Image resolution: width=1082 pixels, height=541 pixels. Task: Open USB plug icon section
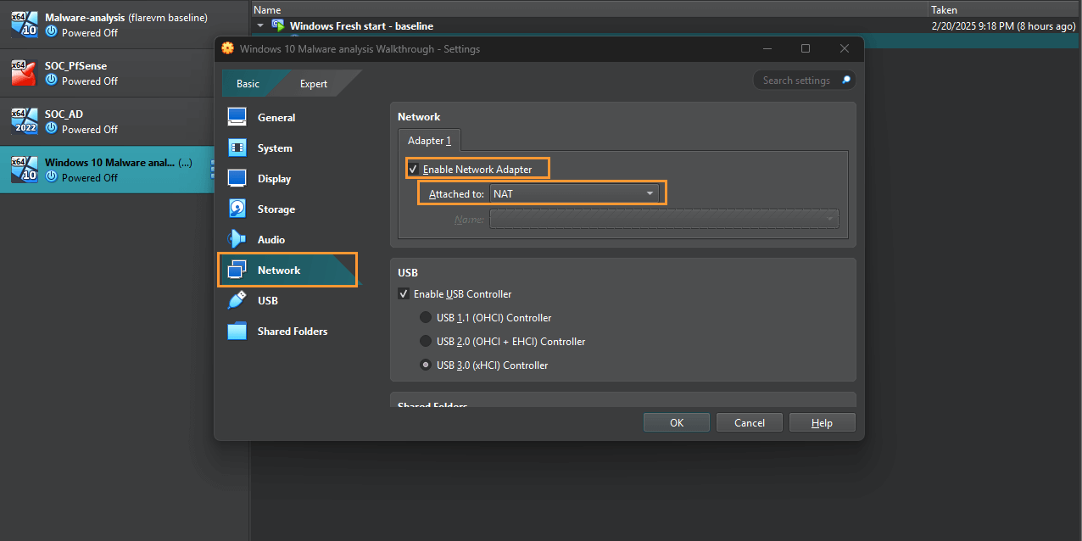tap(237, 300)
